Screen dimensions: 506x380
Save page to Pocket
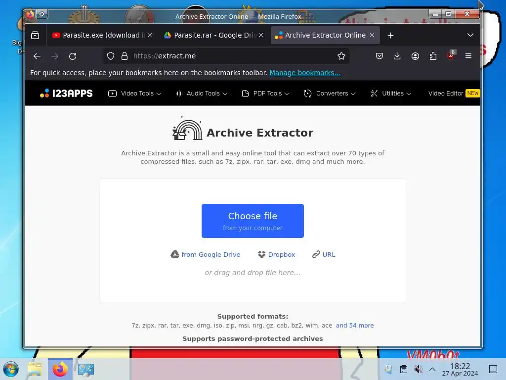pyautogui.click(x=379, y=56)
